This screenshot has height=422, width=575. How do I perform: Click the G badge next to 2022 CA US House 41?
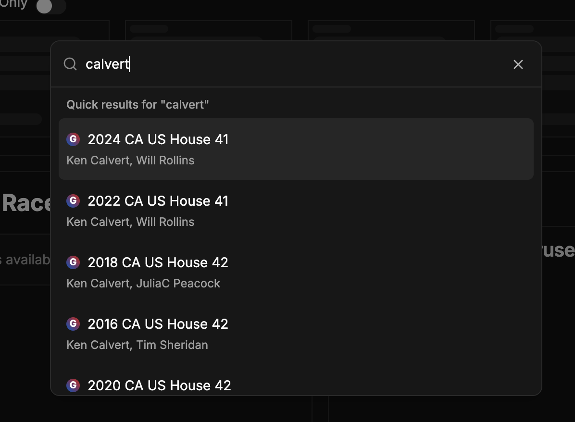(x=73, y=201)
